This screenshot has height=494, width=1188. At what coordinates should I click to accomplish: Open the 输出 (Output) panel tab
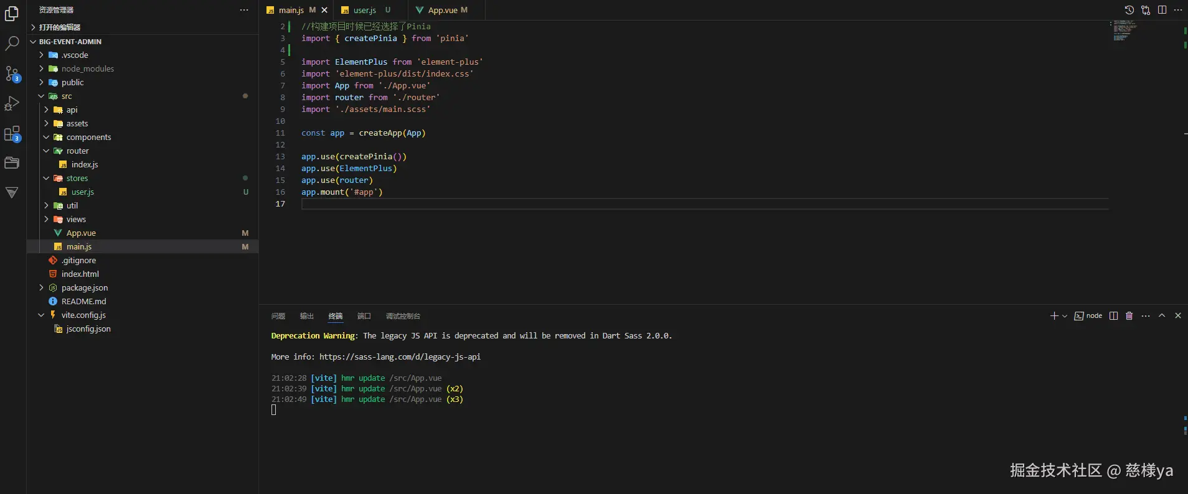[x=307, y=316]
